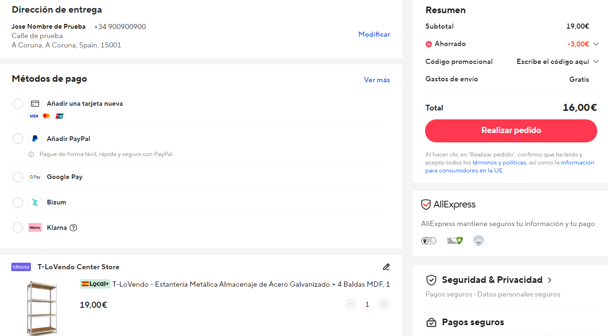608x336 pixels.
Task: Click the Seguridad & Privacidad shield icon
Action: click(x=431, y=280)
